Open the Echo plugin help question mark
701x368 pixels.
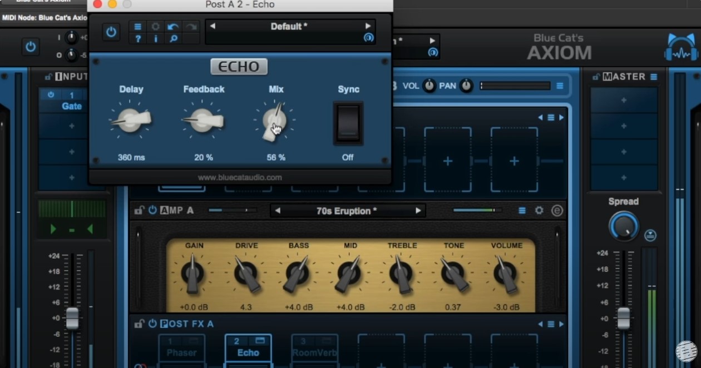(x=137, y=38)
